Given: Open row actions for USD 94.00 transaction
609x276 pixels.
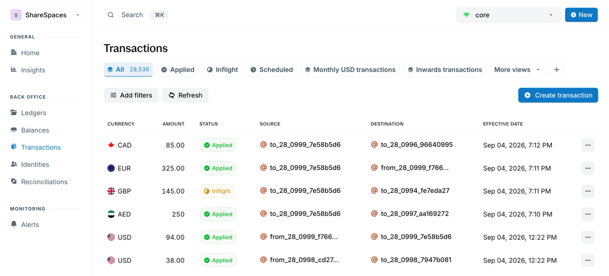Looking at the screenshot, I should tap(588, 237).
